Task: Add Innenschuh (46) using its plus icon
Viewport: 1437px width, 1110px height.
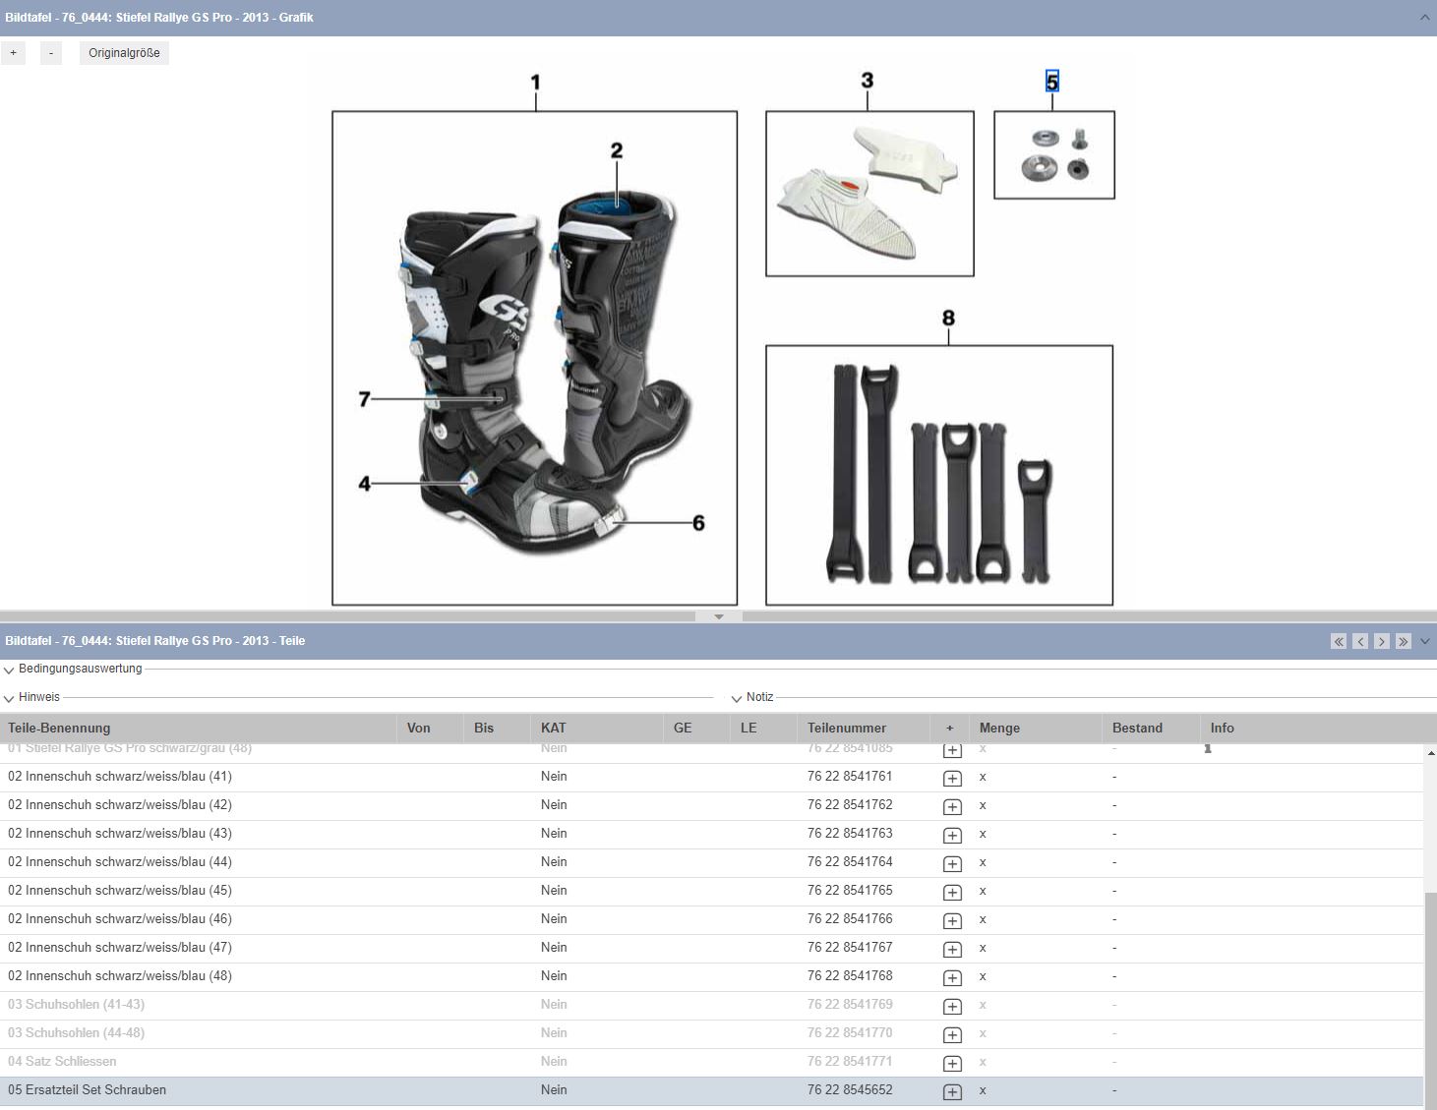Action: 952,920
